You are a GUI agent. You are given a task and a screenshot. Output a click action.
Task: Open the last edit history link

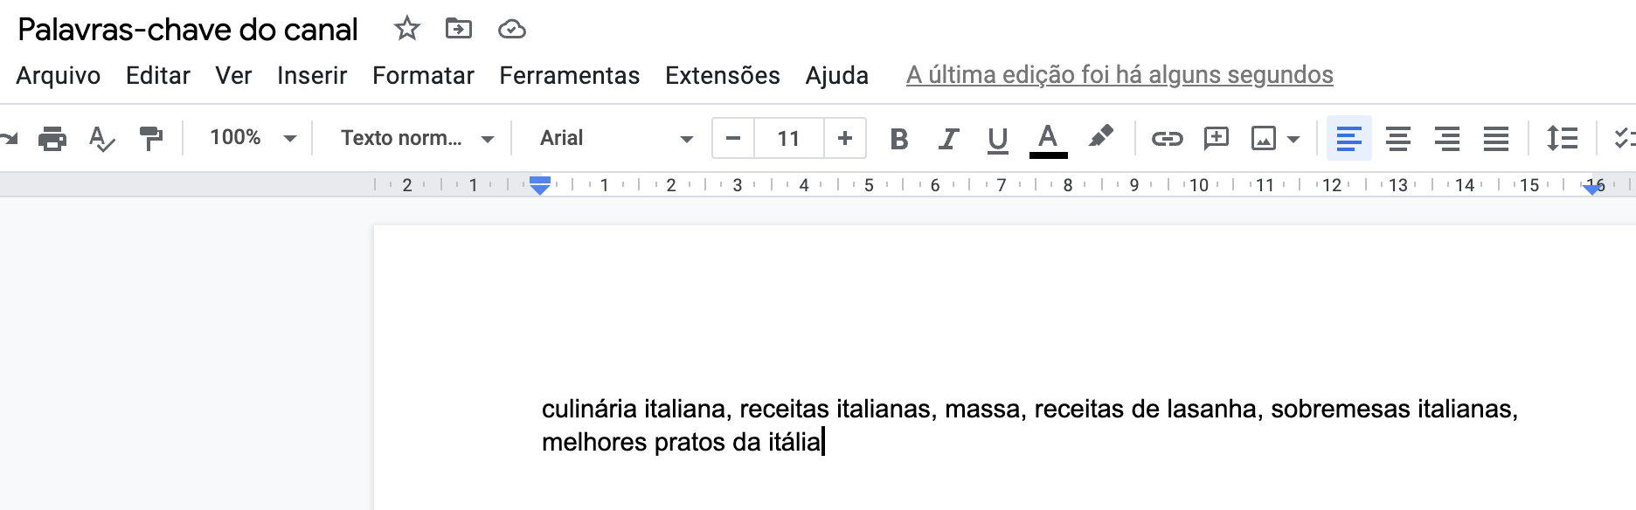point(1120,75)
